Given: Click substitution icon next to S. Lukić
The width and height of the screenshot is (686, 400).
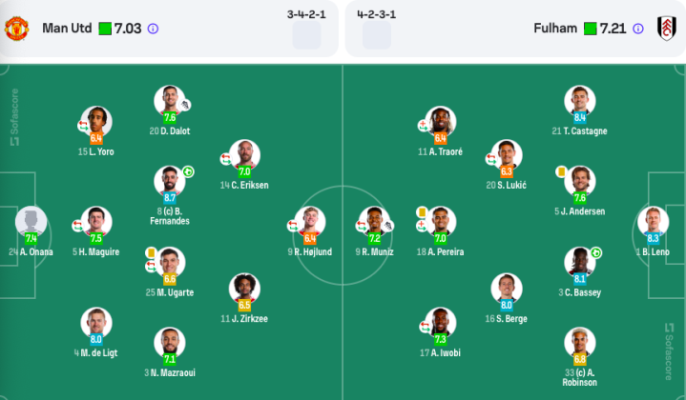Looking at the screenshot, I should coord(490,159).
